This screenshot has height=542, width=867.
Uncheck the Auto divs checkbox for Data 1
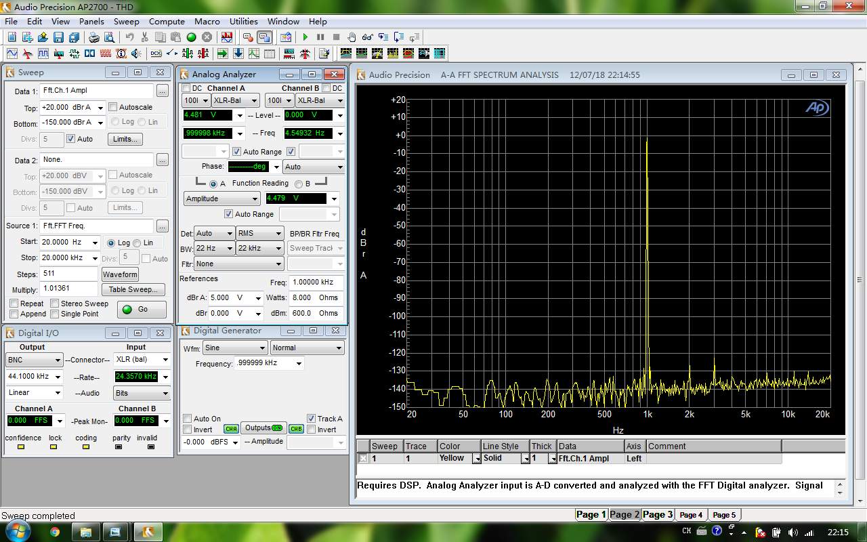[x=70, y=139]
